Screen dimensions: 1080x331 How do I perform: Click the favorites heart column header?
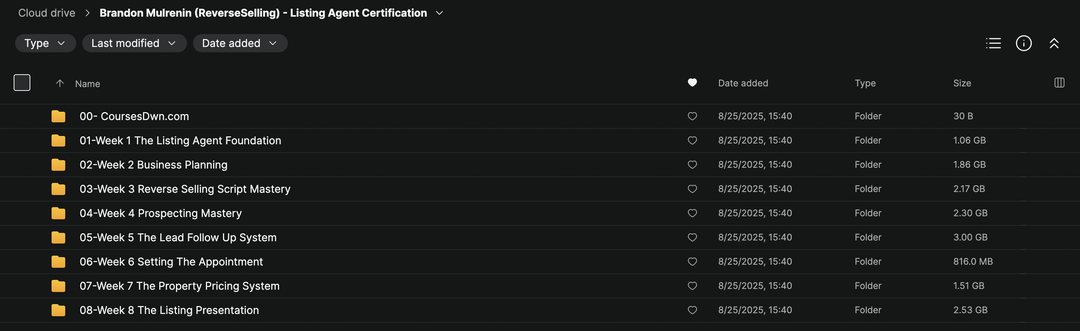click(x=692, y=83)
